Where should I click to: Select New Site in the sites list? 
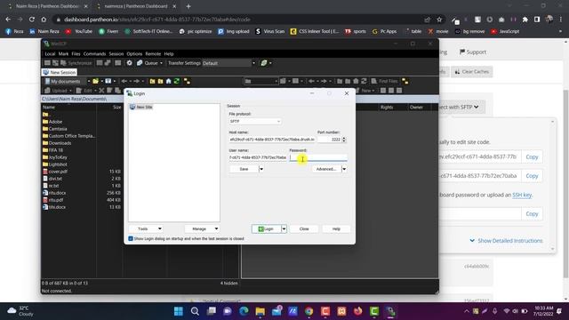(141, 107)
